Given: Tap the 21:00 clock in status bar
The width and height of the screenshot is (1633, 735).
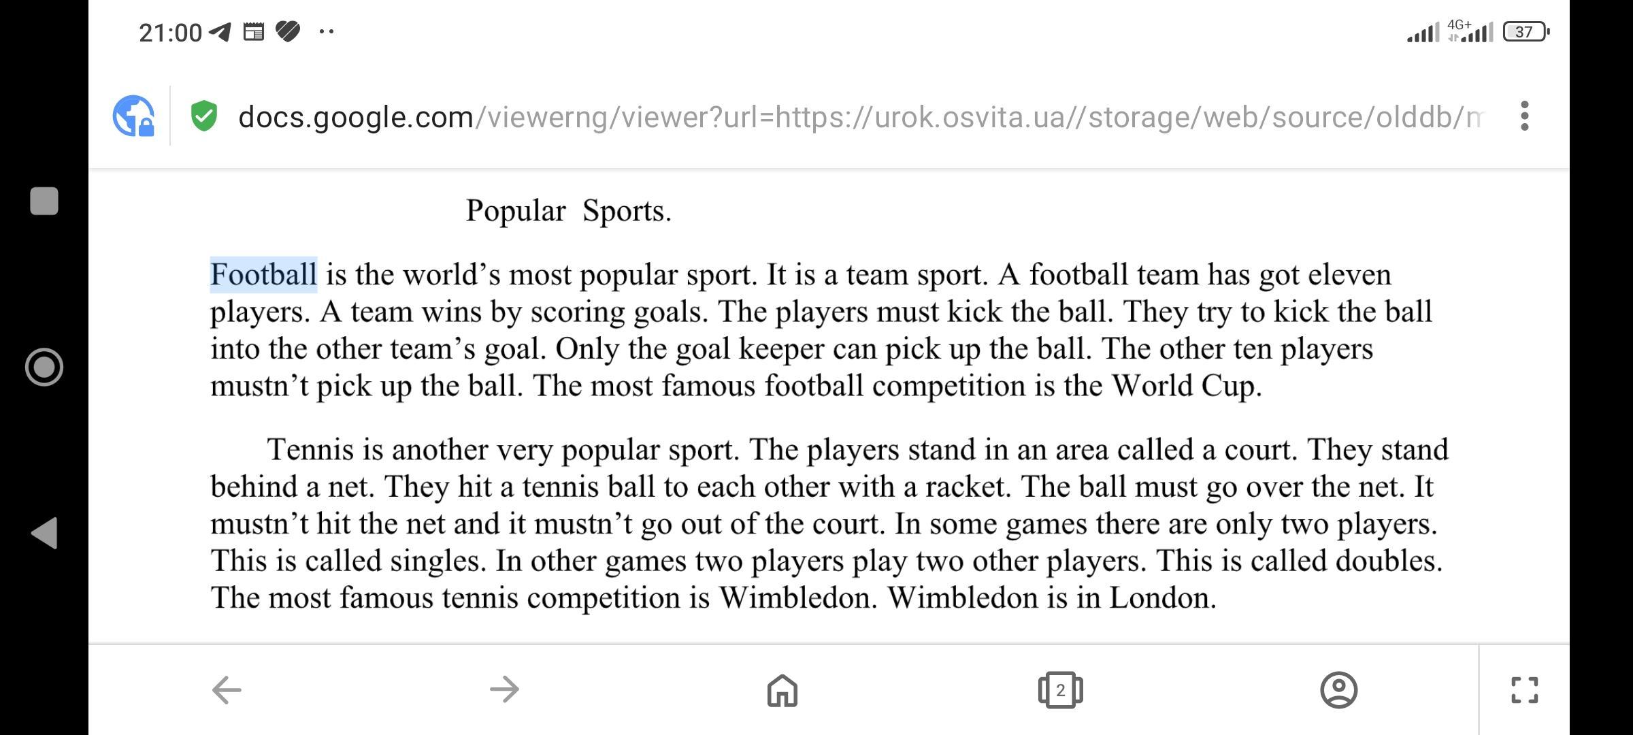Looking at the screenshot, I should click(x=170, y=33).
